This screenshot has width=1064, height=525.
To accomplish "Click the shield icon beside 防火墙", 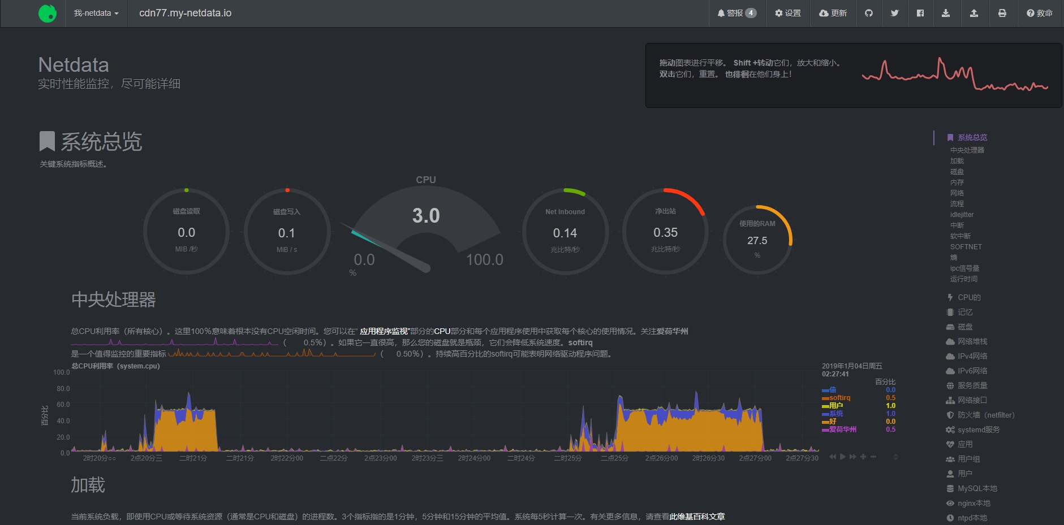I will pyautogui.click(x=950, y=415).
